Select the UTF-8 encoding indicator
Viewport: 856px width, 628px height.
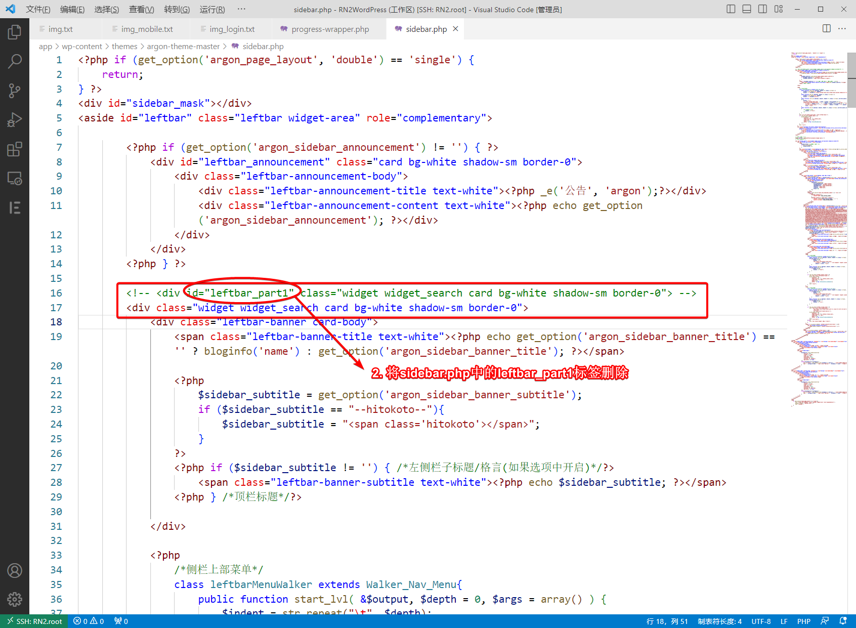[x=761, y=621]
